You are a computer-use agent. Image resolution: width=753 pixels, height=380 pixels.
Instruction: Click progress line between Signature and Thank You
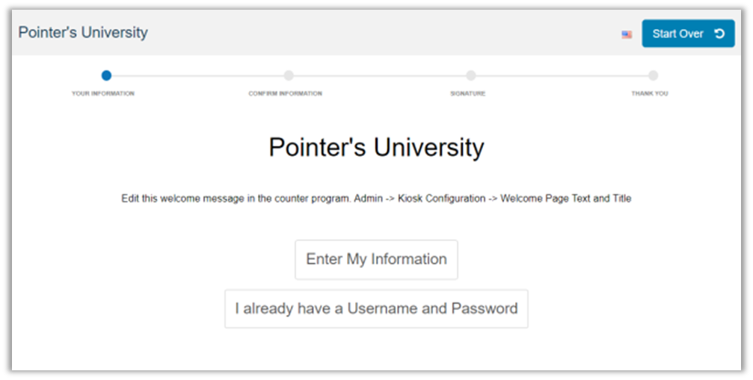(562, 75)
